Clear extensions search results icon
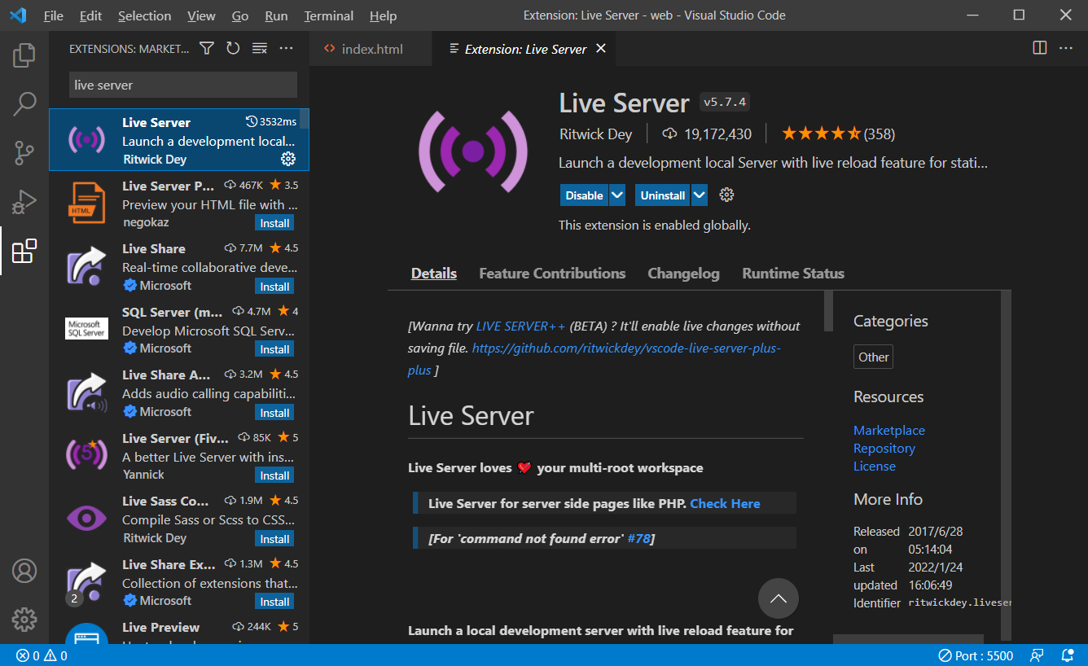Image resolution: width=1088 pixels, height=666 pixels. (x=260, y=49)
